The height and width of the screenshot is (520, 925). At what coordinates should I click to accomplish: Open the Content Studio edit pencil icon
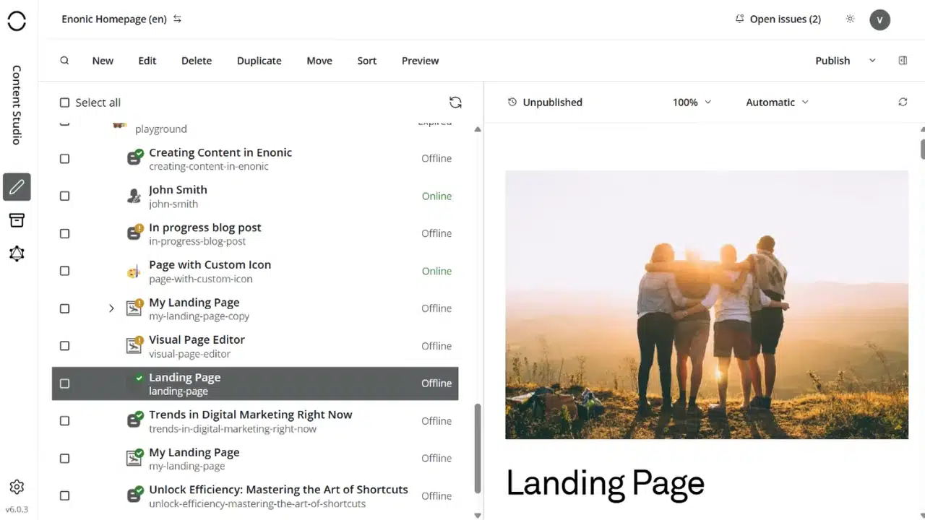(17, 187)
